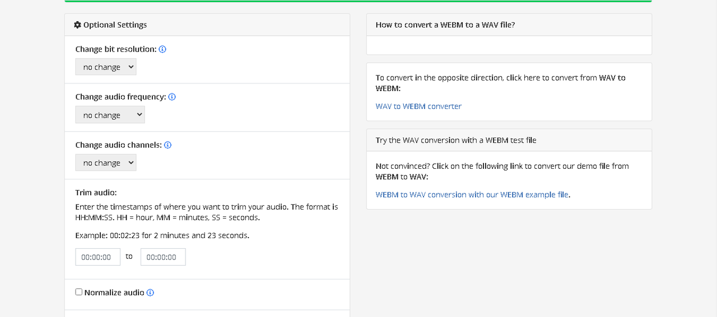Click the info icon next to bit resolution
The width and height of the screenshot is (717, 317).
162,49
